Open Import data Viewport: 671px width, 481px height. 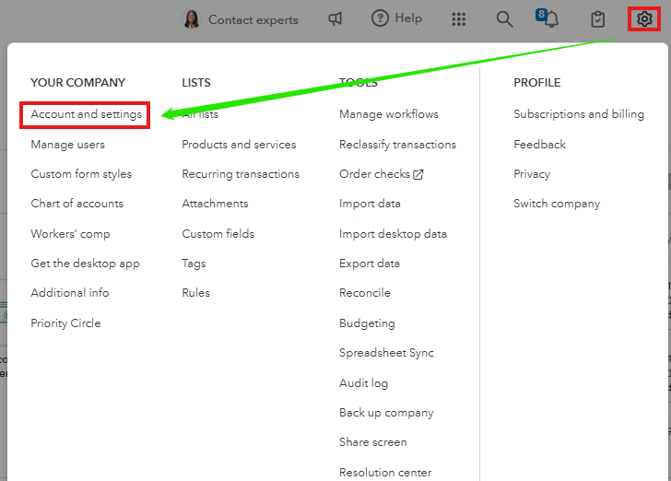click(x=370, y=204)
